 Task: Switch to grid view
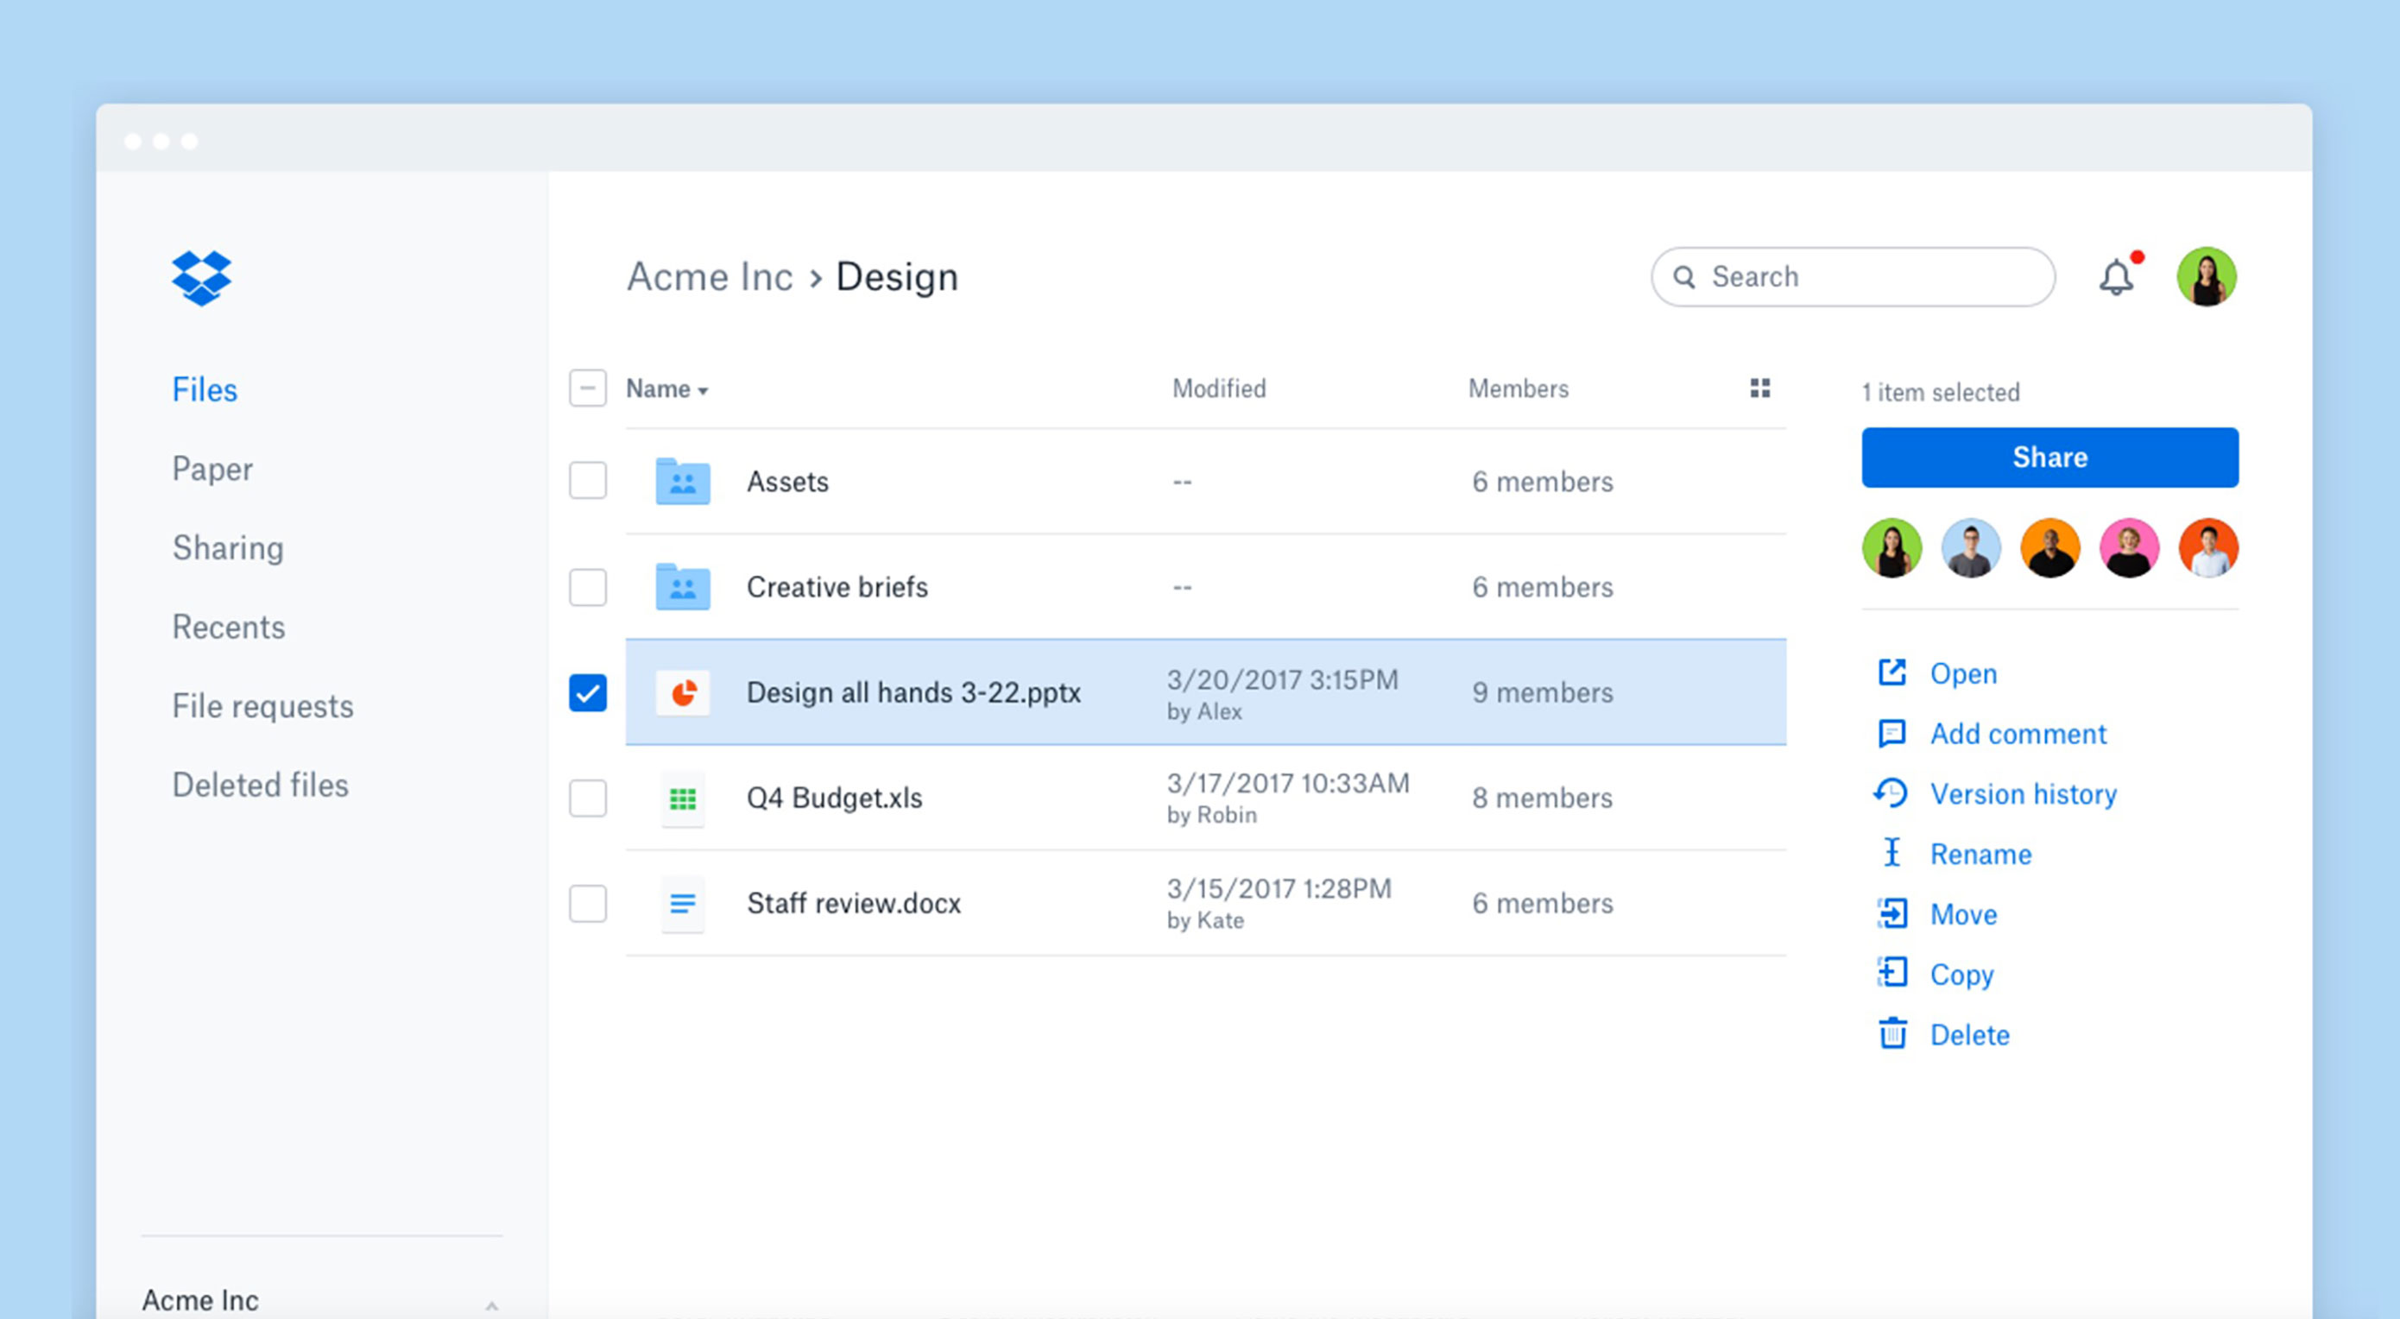pos(1761,388)
